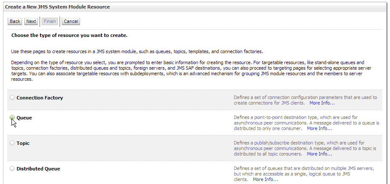Screen dimensions: 390x184
Task: Click the 'Defines a publish/subscribe destination type' description
Action: click(x=305, y=148)
